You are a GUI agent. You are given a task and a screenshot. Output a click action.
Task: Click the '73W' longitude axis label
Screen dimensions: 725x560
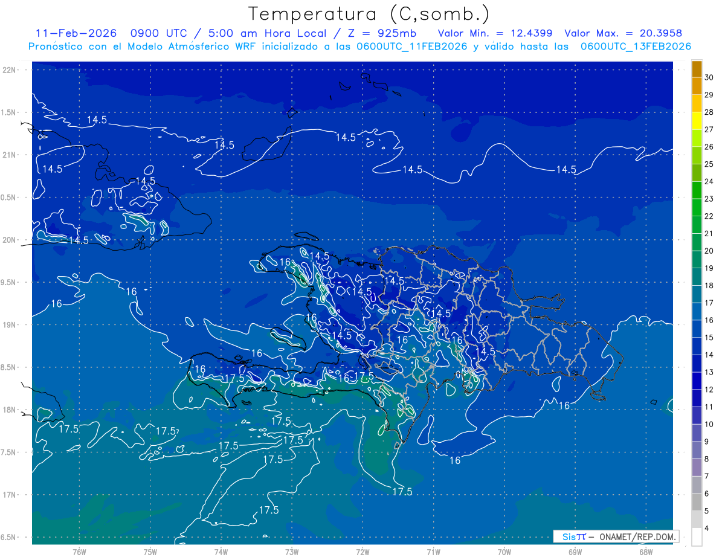pyautogui.click(x=292, y=552)
